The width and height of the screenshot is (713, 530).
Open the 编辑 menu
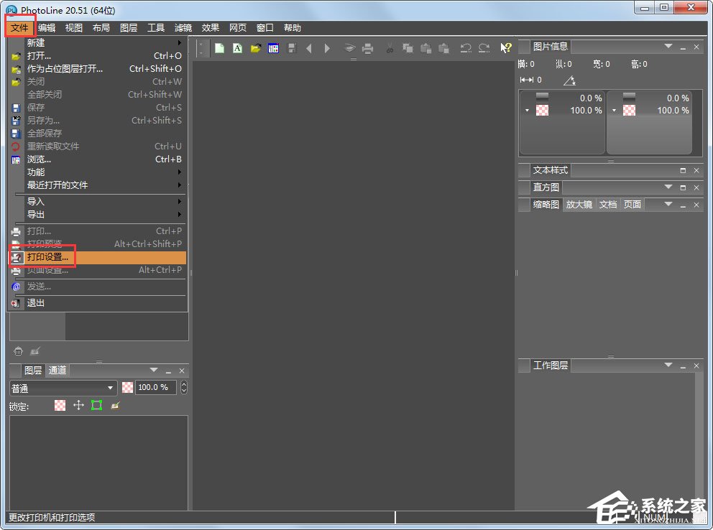[x=47, y=28]
